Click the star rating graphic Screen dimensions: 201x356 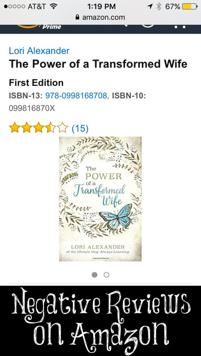(x=39, y=128)
